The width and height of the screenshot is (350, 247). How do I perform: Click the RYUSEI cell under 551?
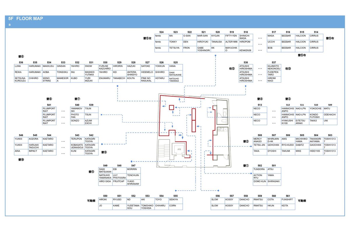point(119,201)
